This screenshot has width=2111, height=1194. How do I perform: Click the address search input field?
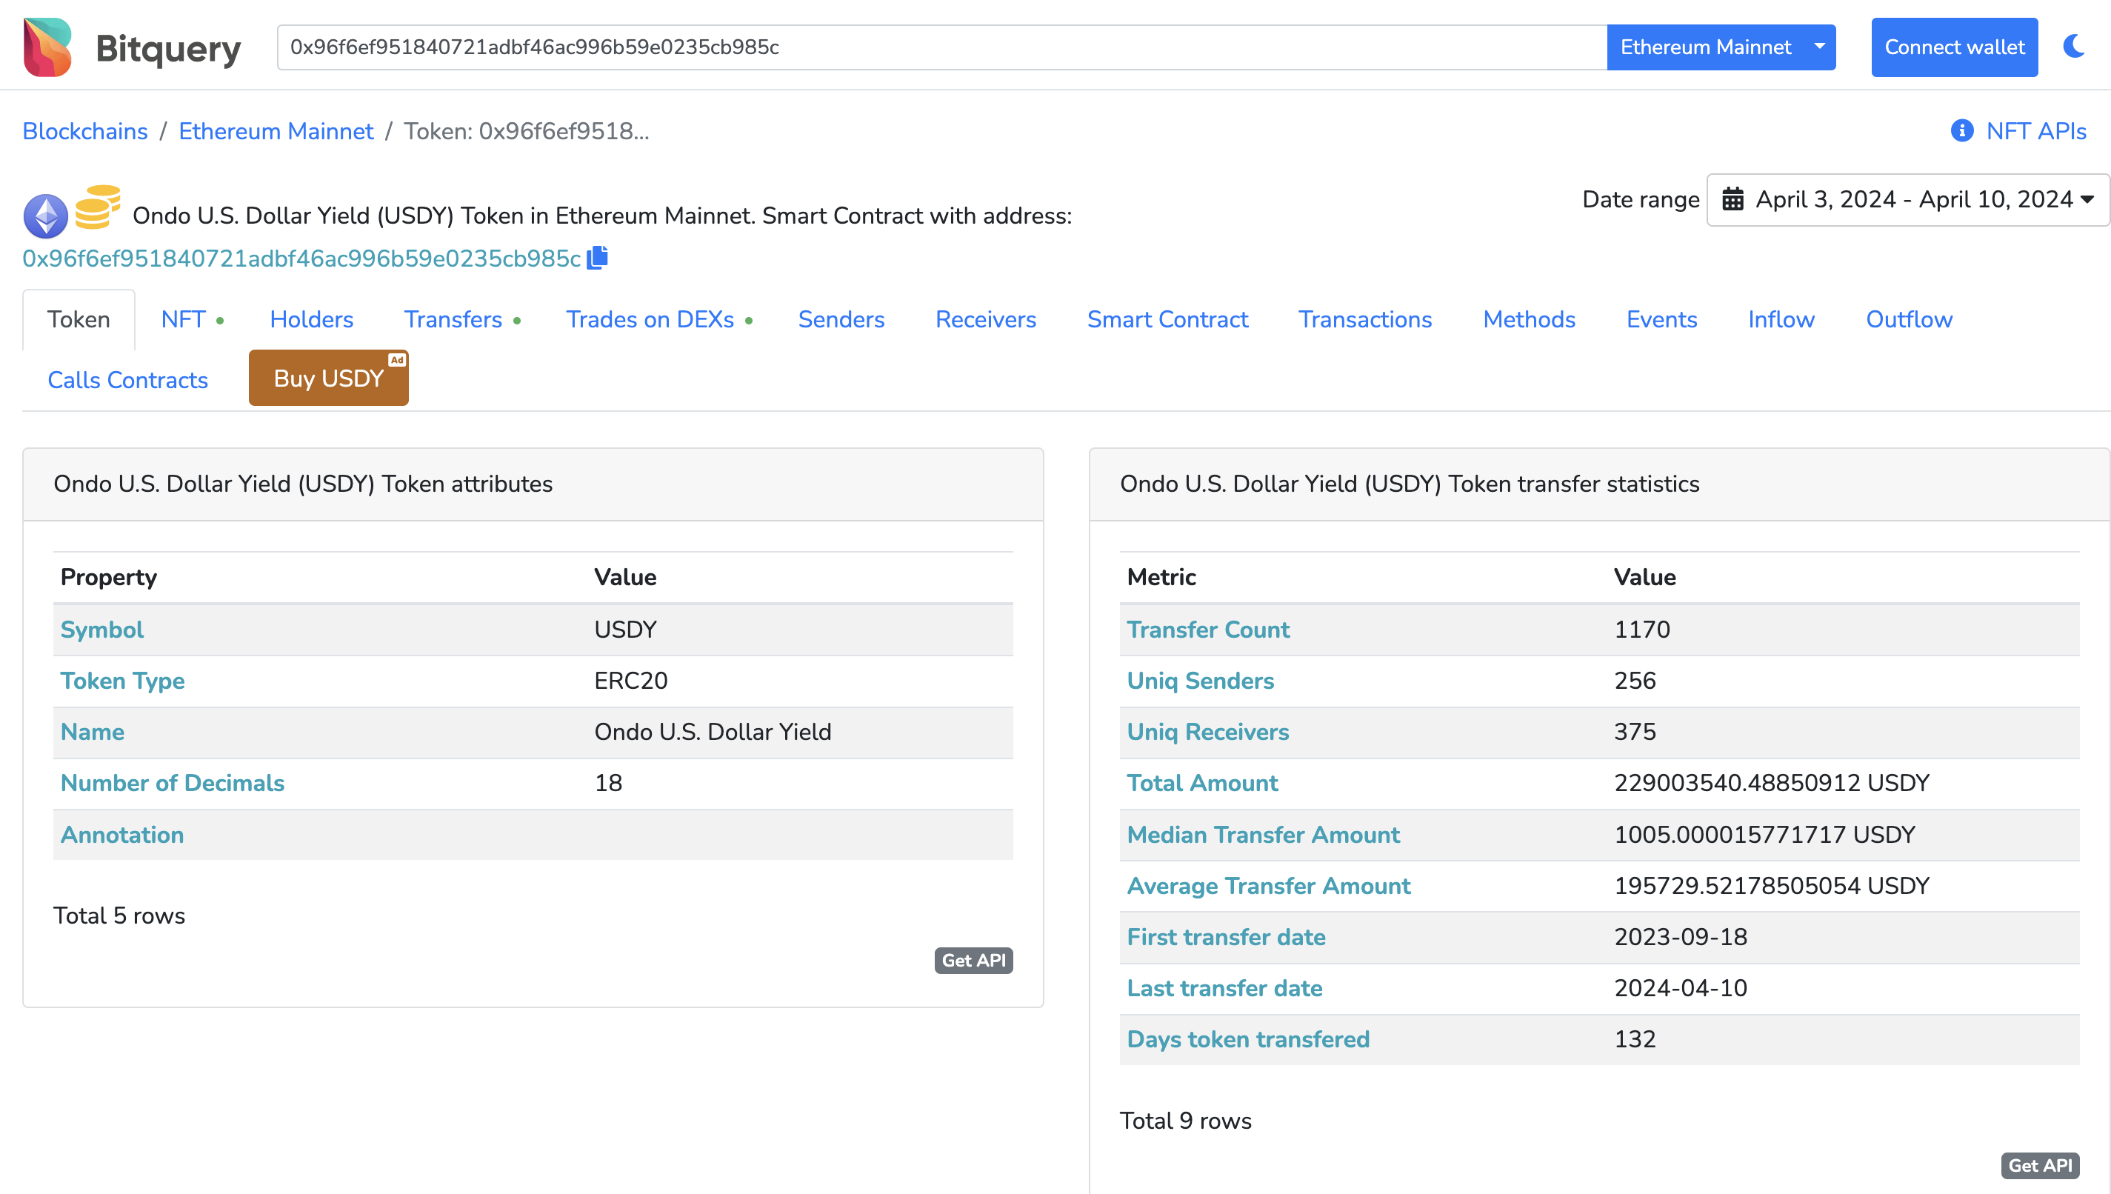point(941,47)
